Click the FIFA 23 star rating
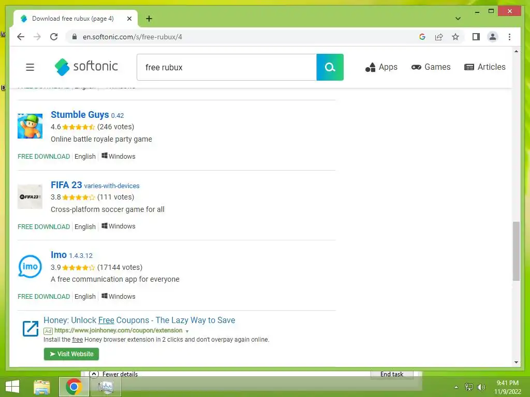The width and height of the screenshot is (530, 397). click(79, 197)
